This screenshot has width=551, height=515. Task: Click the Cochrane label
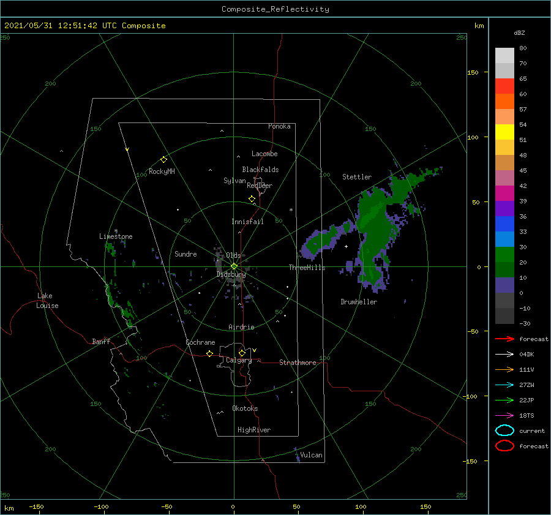[x=200, y=342]
